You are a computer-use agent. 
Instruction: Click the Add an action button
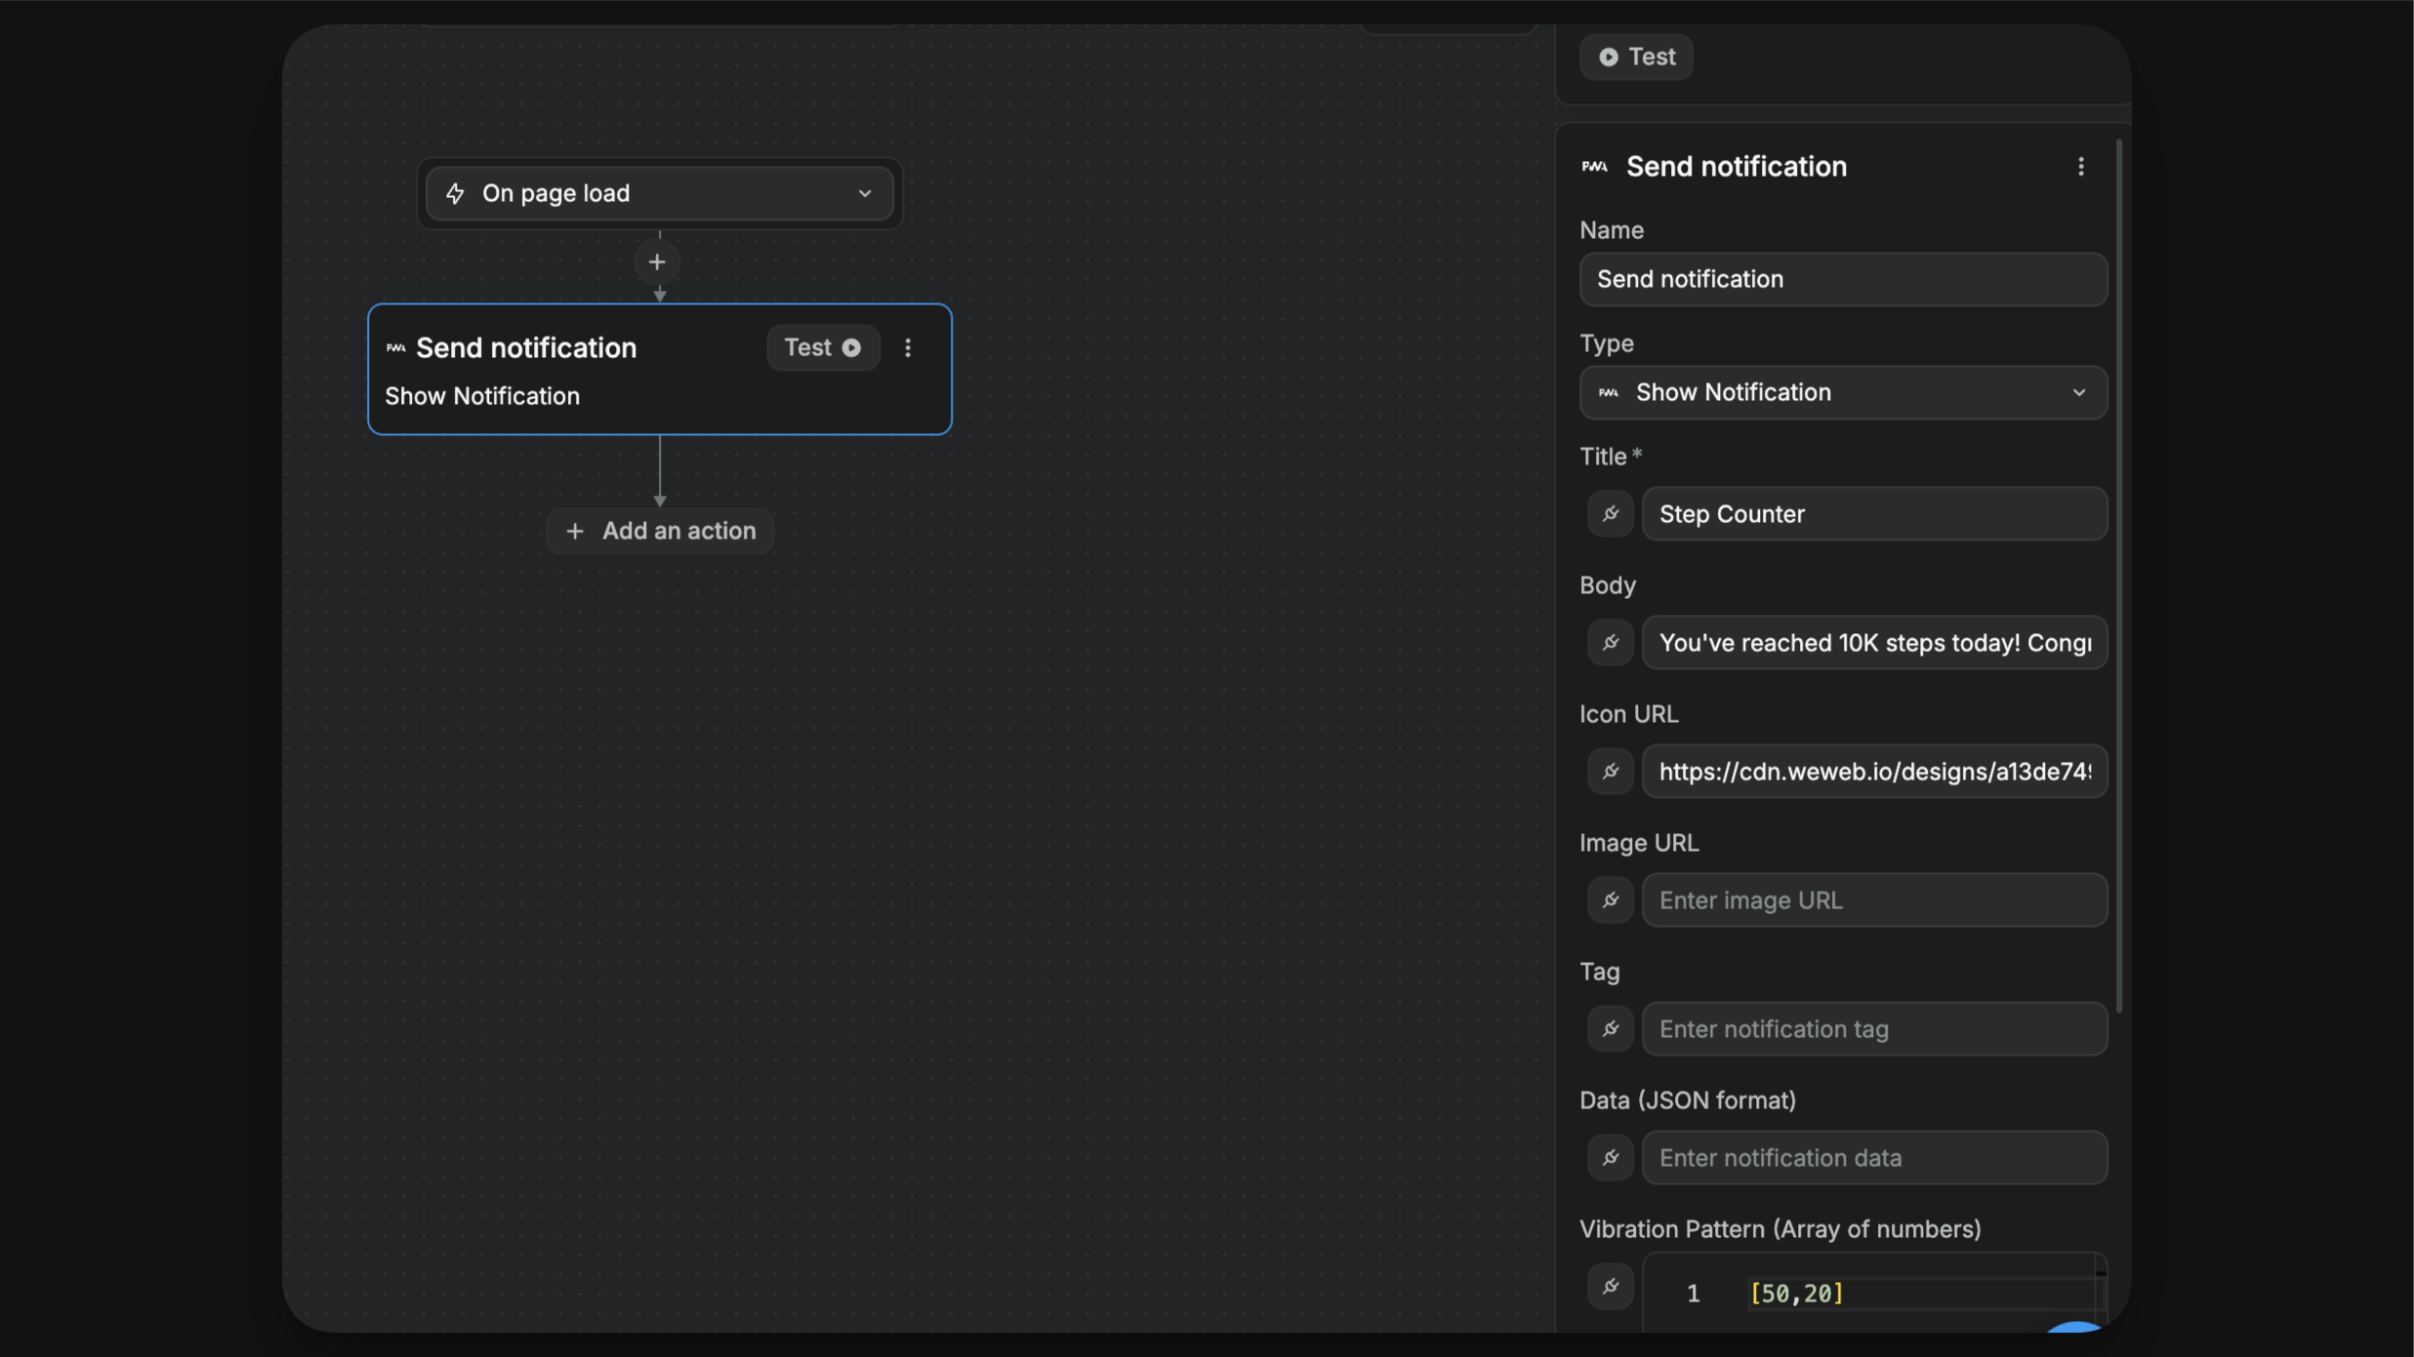(660, 530)
